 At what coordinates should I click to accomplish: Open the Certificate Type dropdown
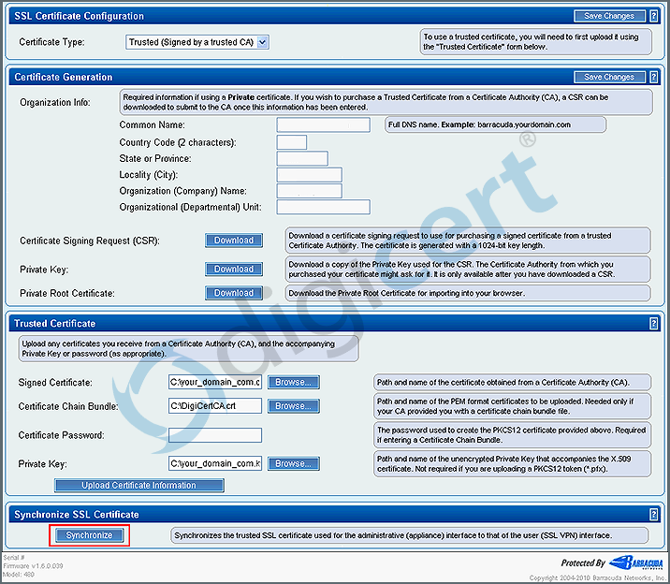pyautogui.click(x=197, y=42)
